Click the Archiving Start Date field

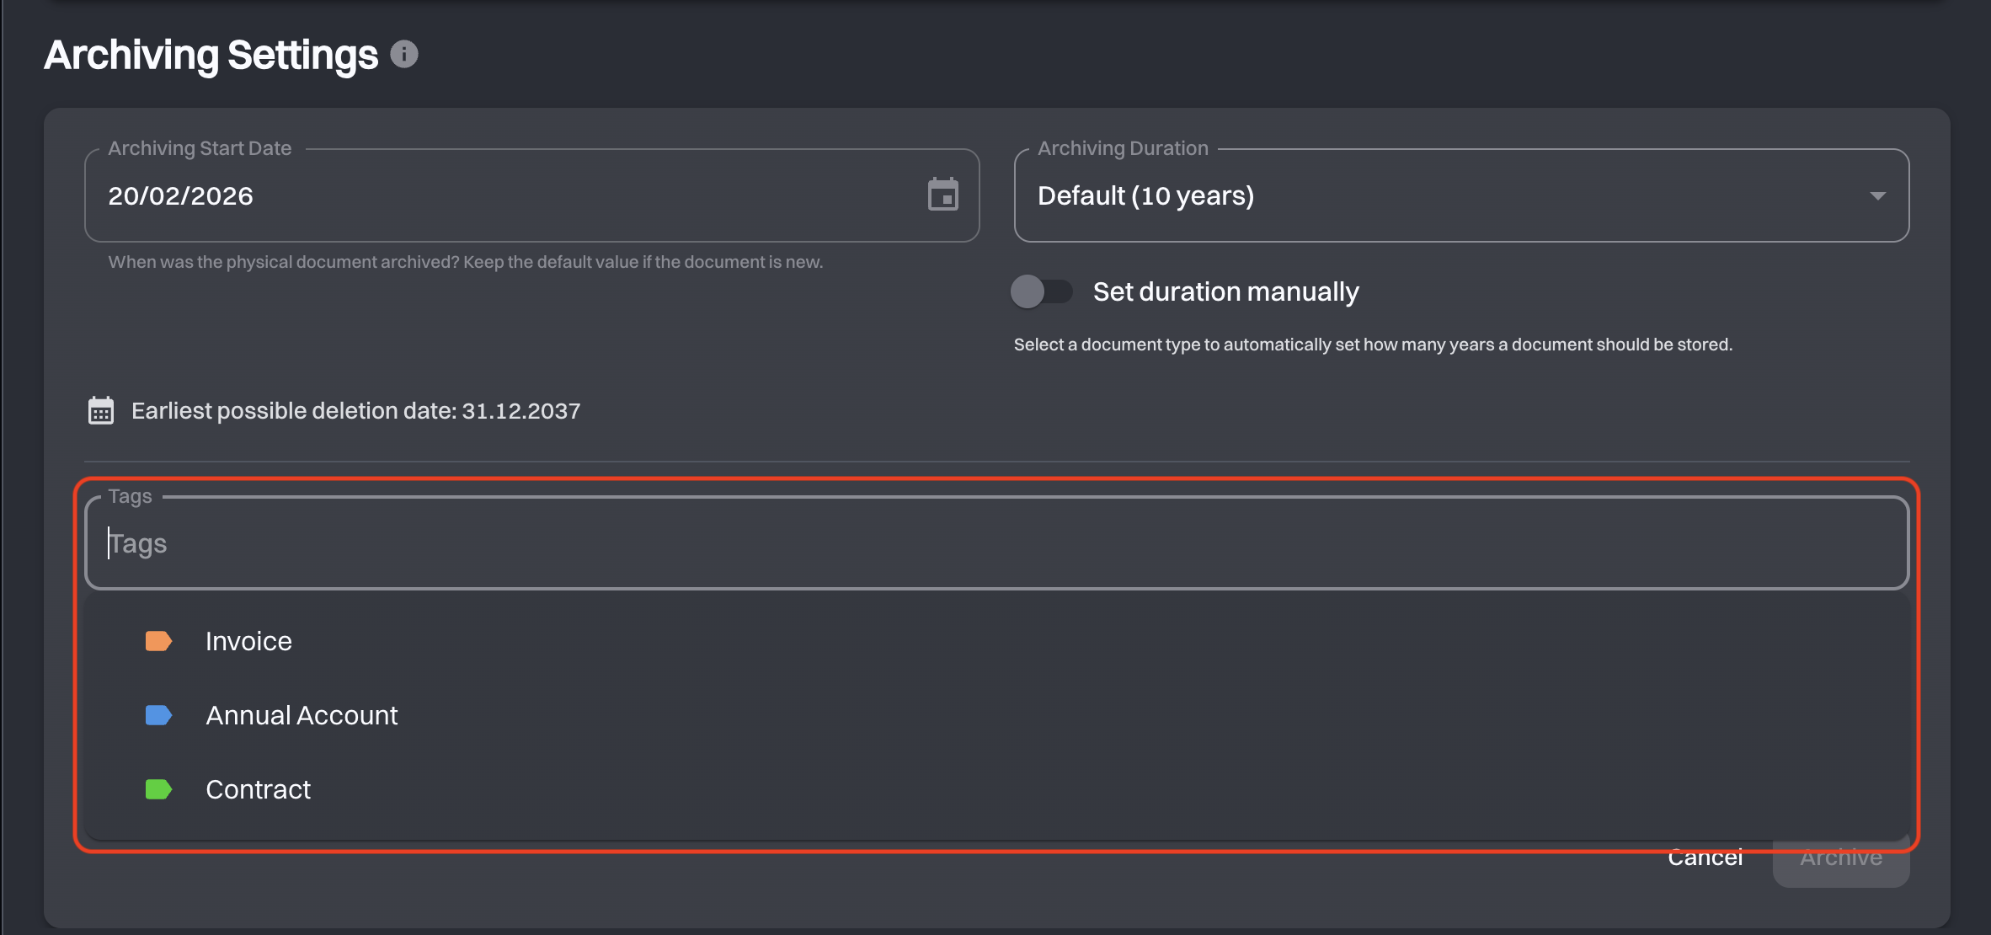[x=531, y=195]
